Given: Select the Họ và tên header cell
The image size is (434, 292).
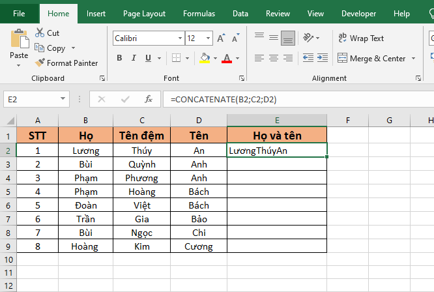Looking at the screenshot, I should [x=277, y=136].
